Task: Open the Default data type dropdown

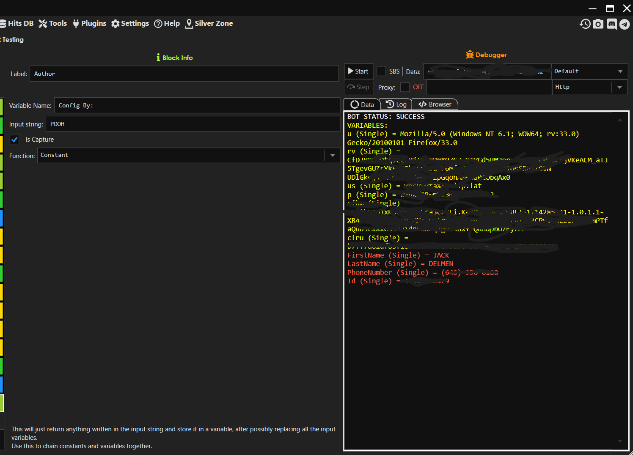Action: [x=620, y=71]
